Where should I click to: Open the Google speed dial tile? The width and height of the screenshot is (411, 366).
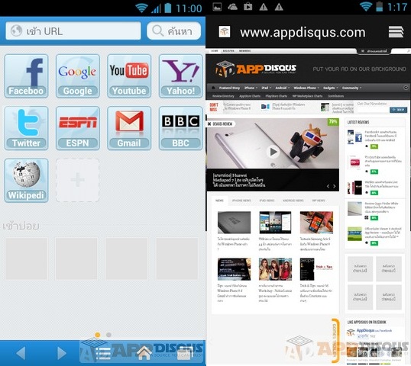pyautogui.click(x=78, y=75)
